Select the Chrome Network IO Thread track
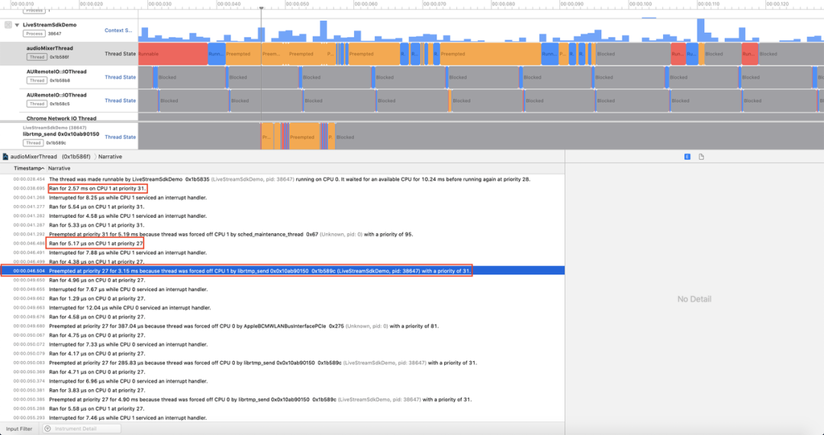 (x=61, y=118)
